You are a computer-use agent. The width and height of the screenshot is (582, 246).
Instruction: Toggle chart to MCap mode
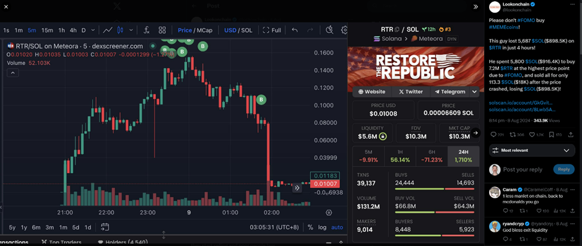204,30
